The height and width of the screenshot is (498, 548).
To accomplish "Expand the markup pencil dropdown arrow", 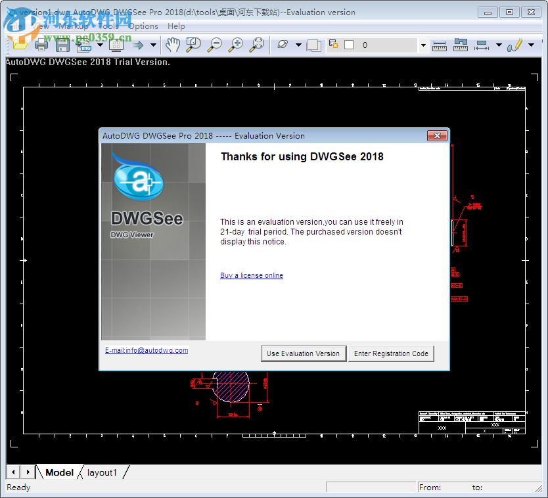I will [x=531, y=45].
